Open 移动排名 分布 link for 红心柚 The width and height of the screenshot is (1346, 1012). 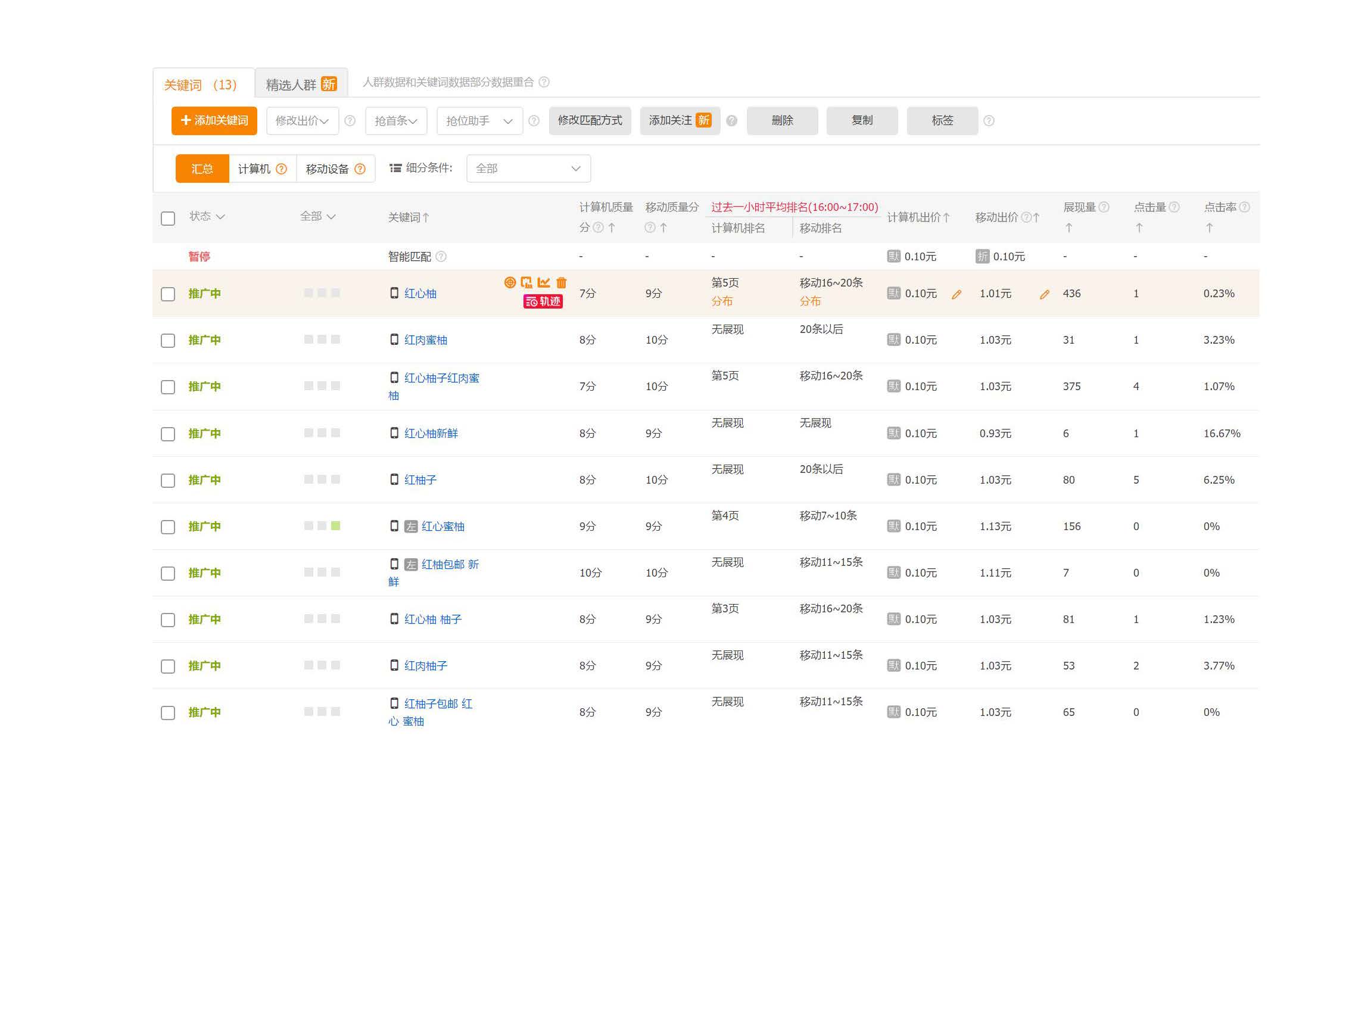pos(811,301)
